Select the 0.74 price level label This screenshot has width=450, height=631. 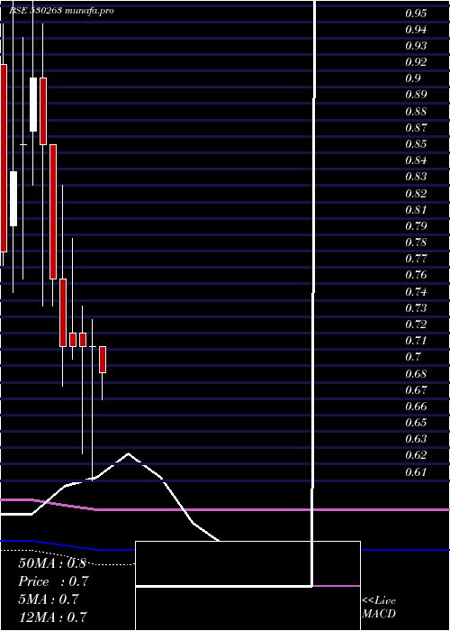[416, 292]
